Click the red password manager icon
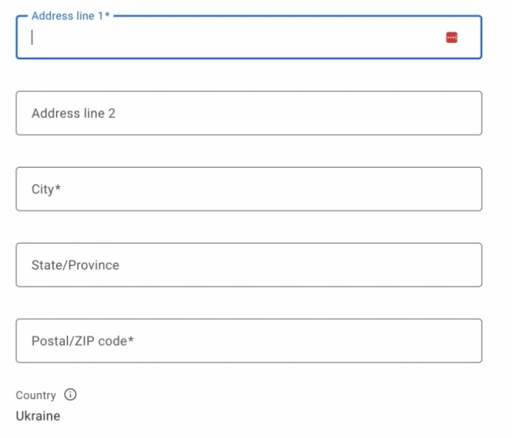 click(x=451, y=38)
